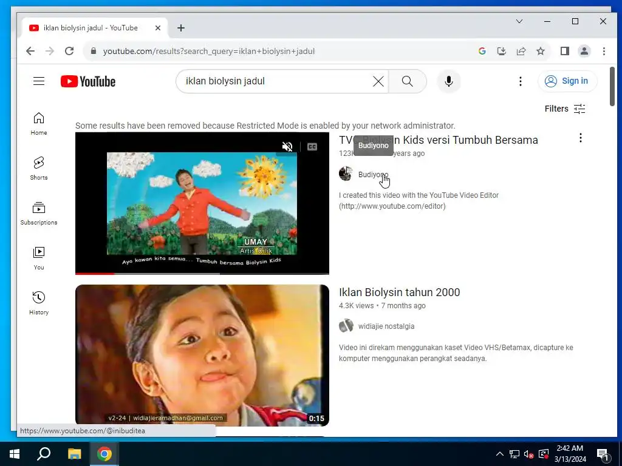This screenshot has height=466, width=622.
Task: Open the Windows Start menu
Action: pyautogui.click(x=15, y=454)
